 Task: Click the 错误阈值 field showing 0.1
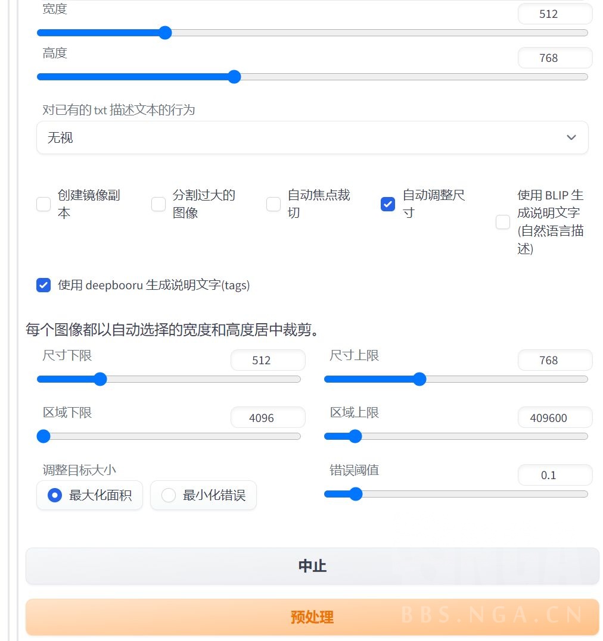click(x=555, y=475)
